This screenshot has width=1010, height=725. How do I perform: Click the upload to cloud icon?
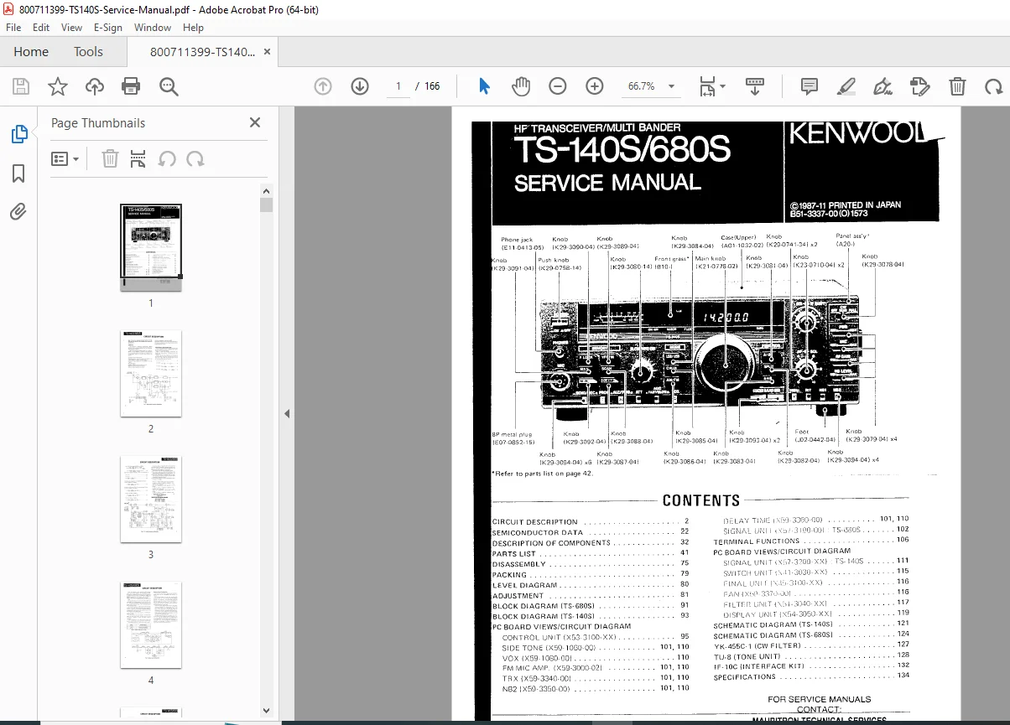(x=95, y=86)
